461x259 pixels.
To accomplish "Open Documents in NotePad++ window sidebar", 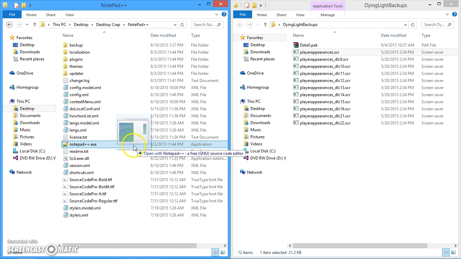I will tap(30, 116).
